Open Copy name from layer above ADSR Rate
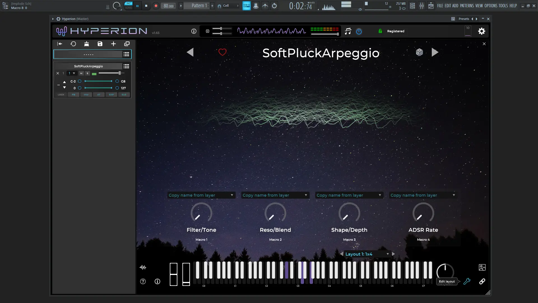 click(x=423, y=195)
